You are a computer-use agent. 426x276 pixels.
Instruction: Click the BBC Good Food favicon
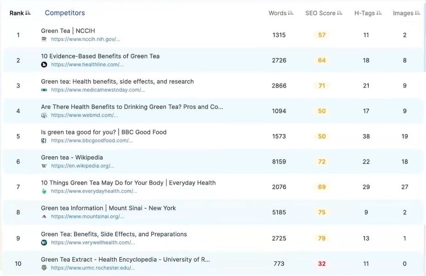pos(44,141)
